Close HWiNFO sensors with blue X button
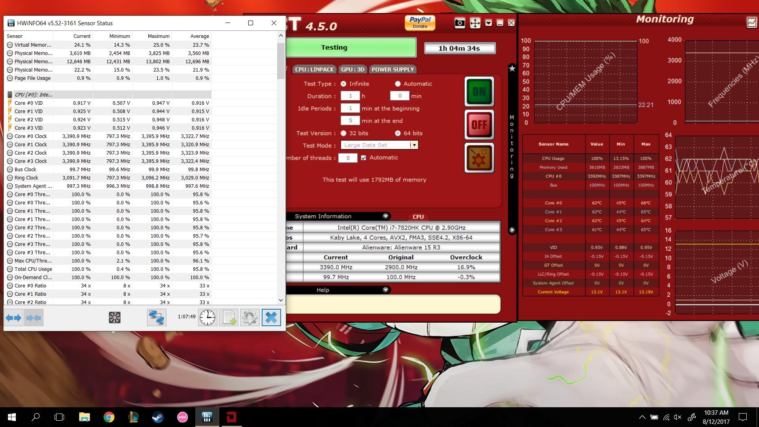The width and height of the screenshot is (759, 427). coord(271,317)
